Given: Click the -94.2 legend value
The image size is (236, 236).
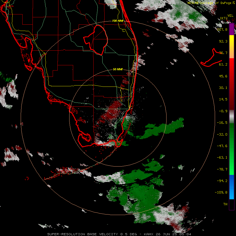Looking at the screenshot, I should pos(222,181).
